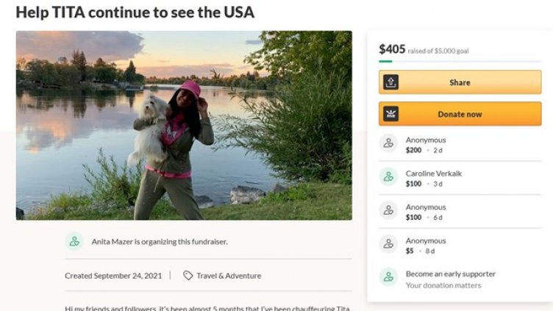
Task: Click Caroline Verkaik's avatar icon
Action: 389,177
